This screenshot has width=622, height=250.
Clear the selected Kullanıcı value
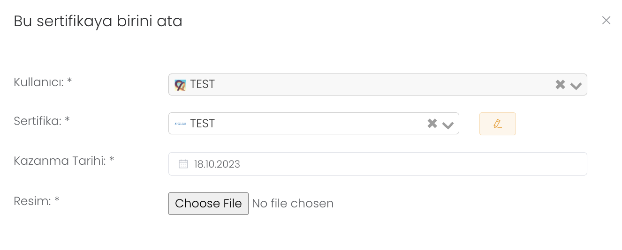pyautogui.click(x=560, y=85)
